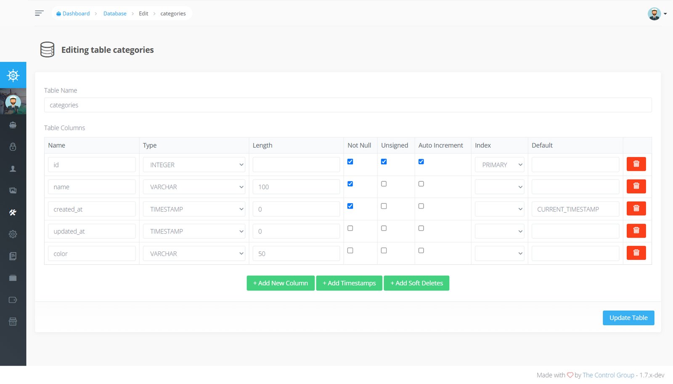This screenshot has width=673, height=384.
Task: Click Edit in the breadcrumb
Action: [x=143, y=13]
